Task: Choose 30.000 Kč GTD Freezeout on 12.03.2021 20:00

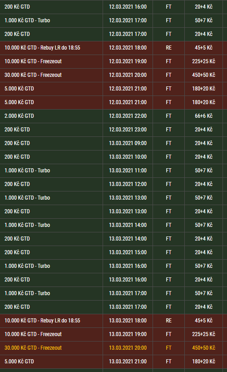Action: click(113, 75)
